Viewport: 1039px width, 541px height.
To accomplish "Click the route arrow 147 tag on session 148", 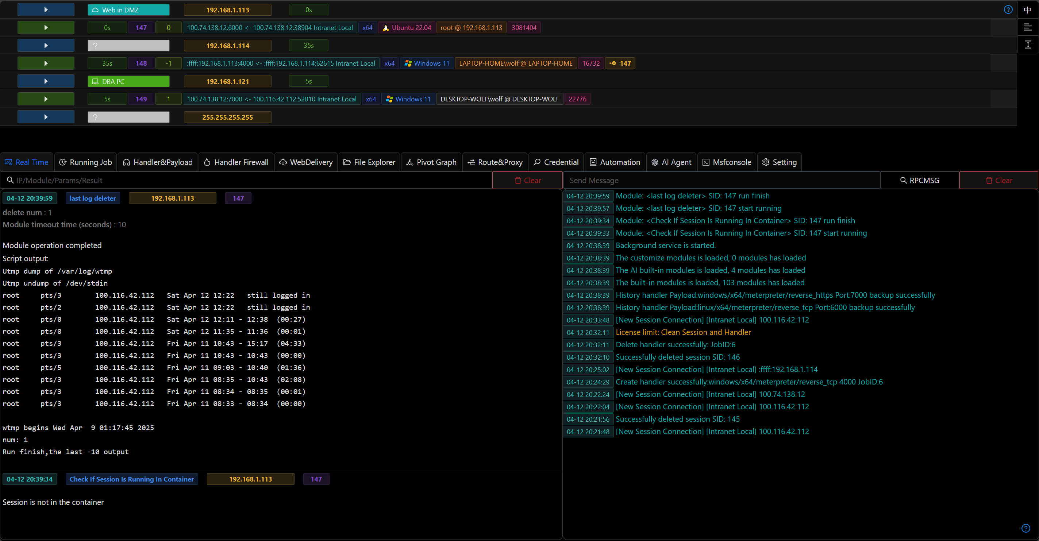I will click(x=620, y=63).
